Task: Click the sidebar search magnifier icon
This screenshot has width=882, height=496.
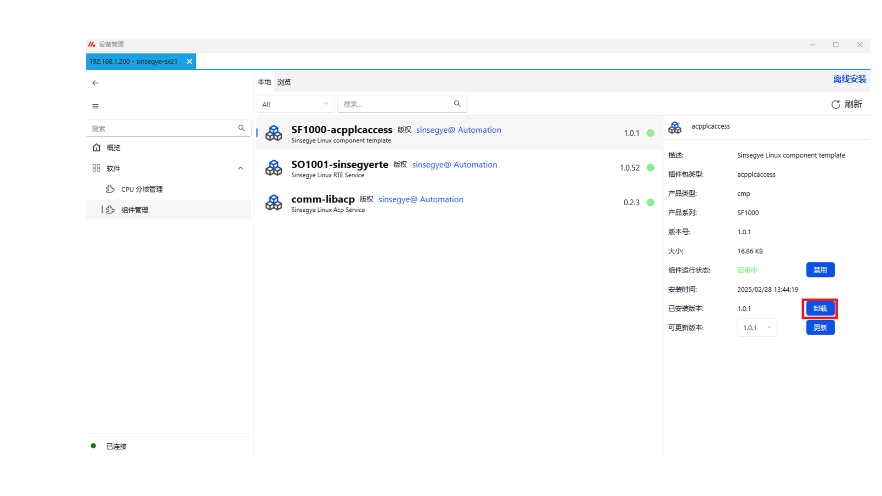Action: click(x=241, y=128)
